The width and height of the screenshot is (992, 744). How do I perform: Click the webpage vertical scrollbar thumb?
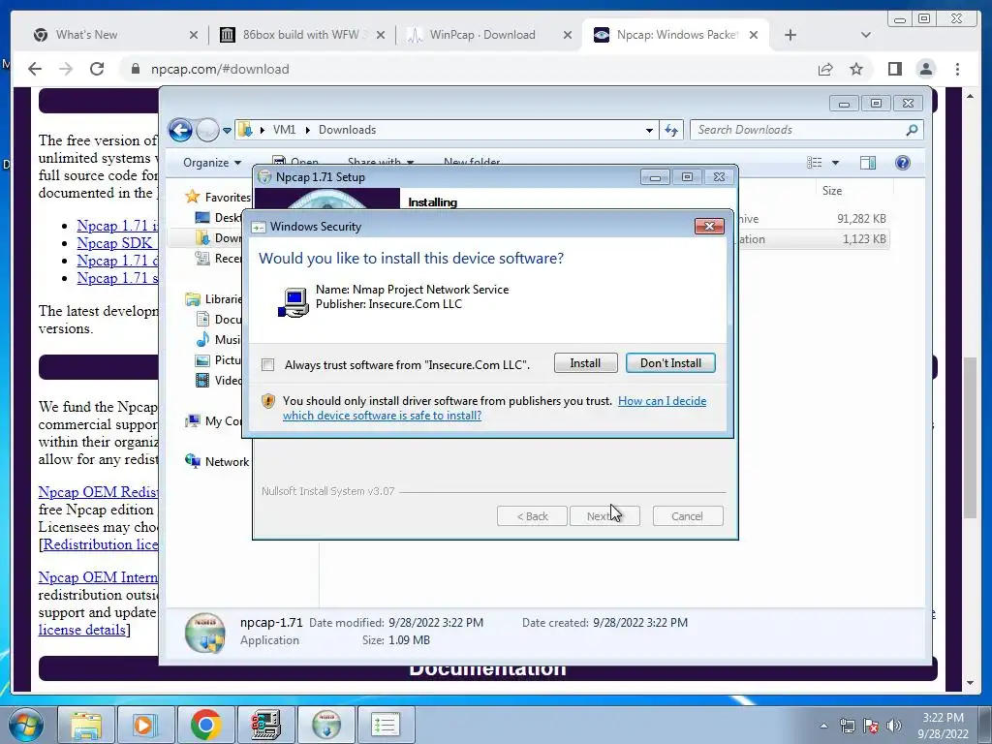pos(970,438)
